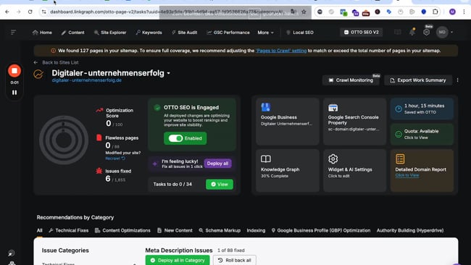Click Deploy all in Category
The image size is (471, 265).
tap(178, 260)
